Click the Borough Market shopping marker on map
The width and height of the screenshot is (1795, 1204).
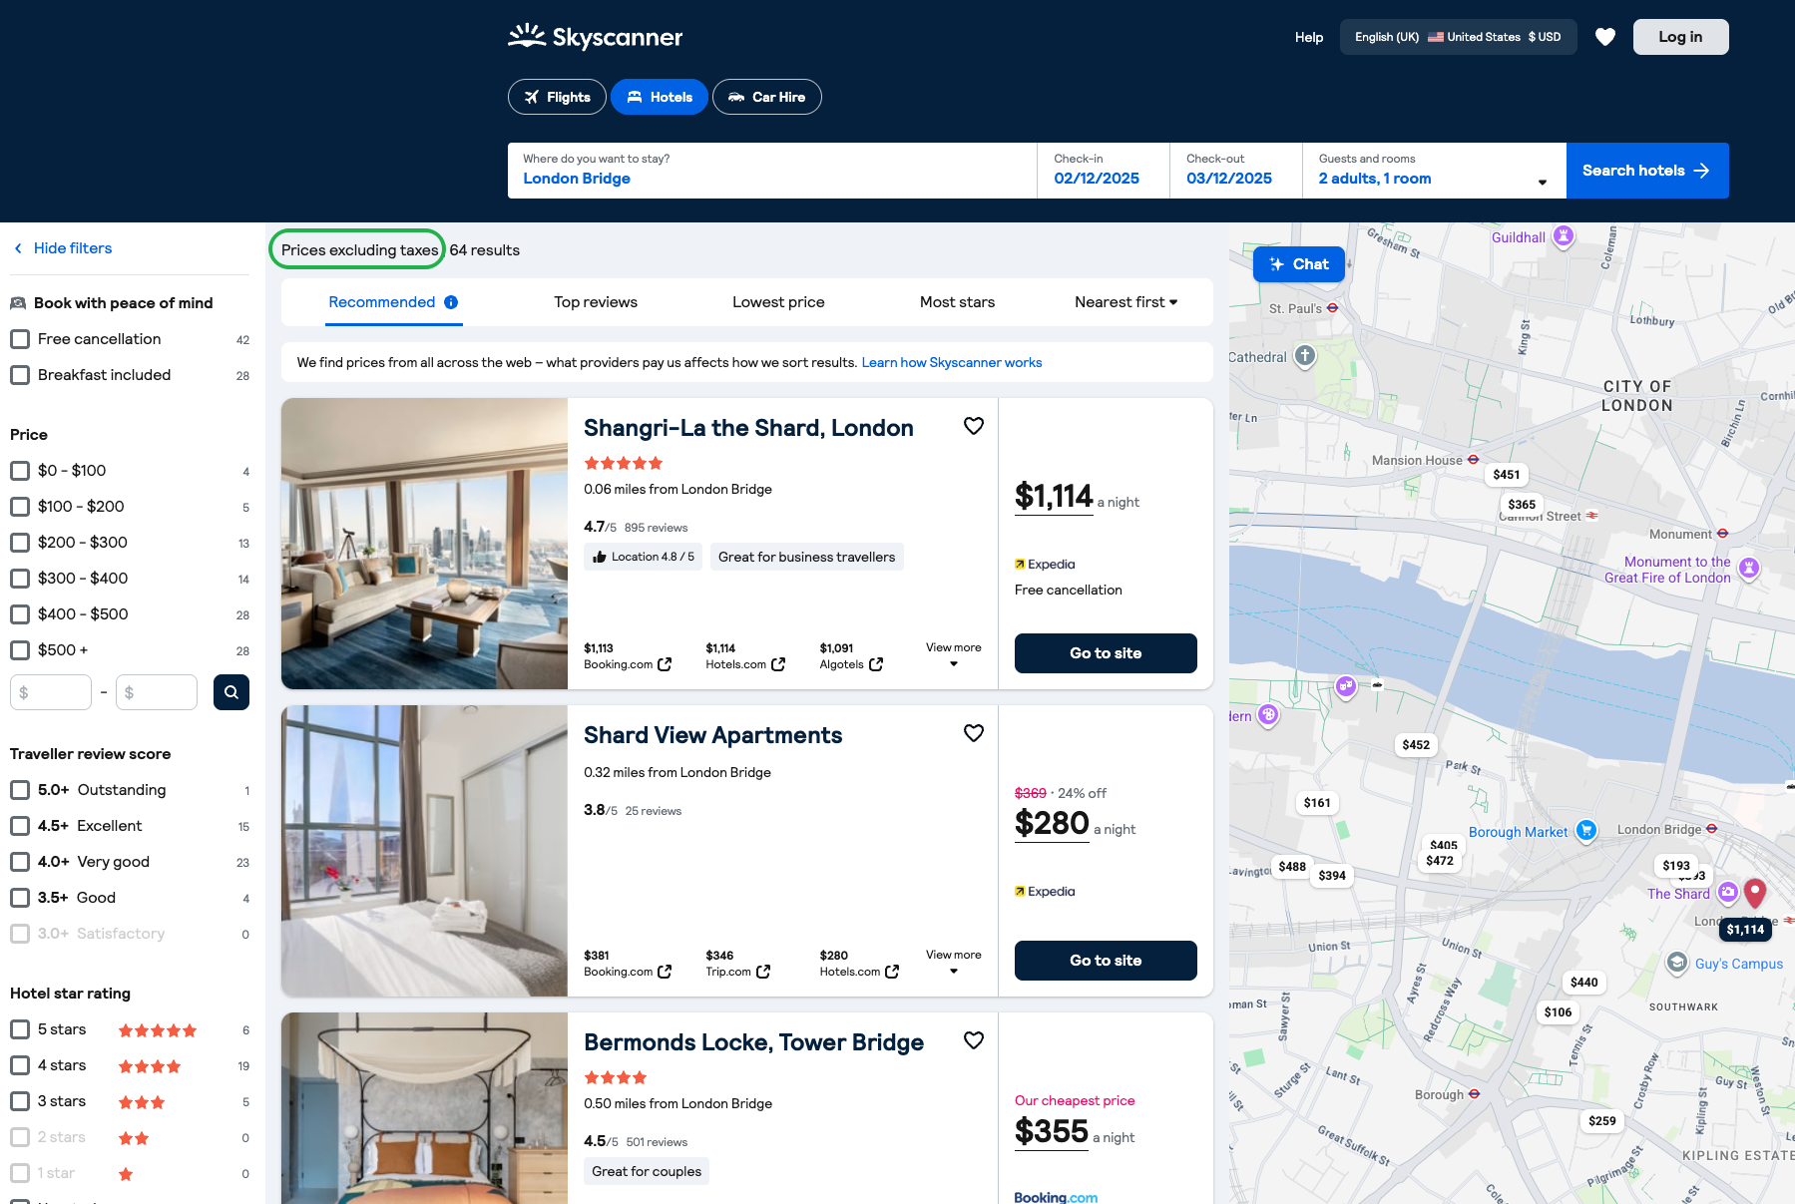click(x=1585, y=830)
